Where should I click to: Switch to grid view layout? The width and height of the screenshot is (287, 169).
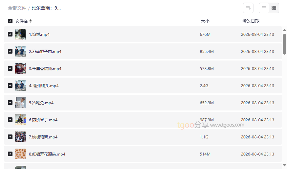(x=274, y=8)
